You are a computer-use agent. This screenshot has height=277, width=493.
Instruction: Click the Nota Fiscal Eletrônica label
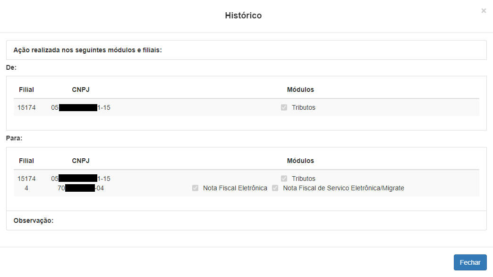[x=235, y=188]
